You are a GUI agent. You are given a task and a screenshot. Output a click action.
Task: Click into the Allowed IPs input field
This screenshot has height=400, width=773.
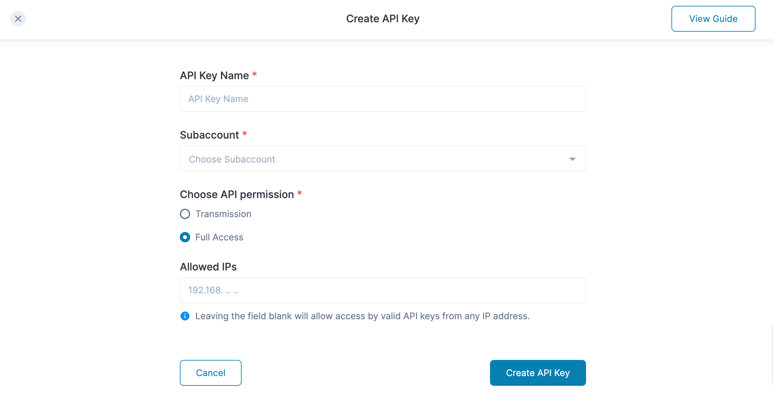point(383,290)
